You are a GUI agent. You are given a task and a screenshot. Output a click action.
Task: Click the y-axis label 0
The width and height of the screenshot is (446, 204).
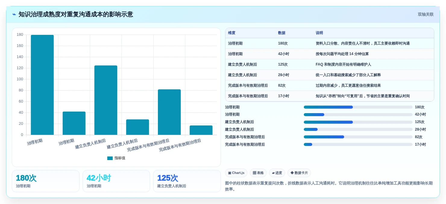[22, 135]
